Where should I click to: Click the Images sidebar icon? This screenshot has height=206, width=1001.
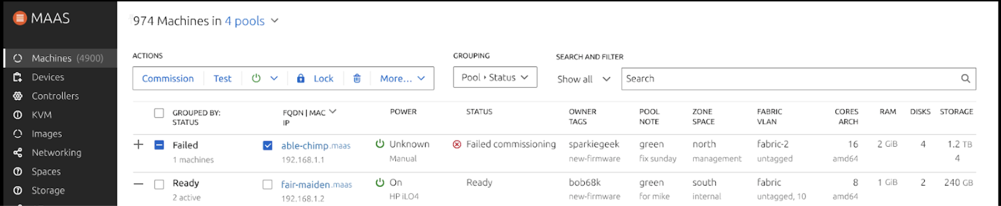(18, 134)
